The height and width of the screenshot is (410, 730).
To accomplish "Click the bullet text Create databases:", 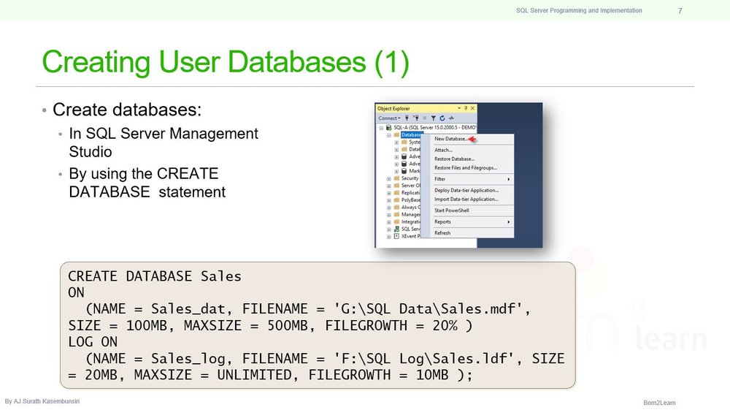I will coord(127,110).
